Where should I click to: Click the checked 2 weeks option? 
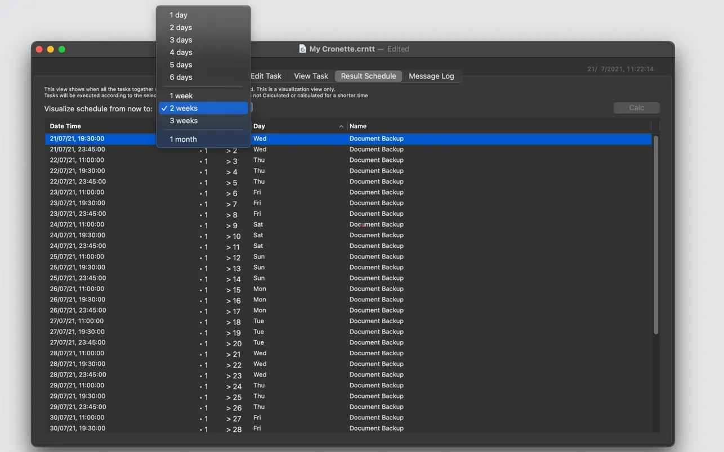[x=184, y=108]
